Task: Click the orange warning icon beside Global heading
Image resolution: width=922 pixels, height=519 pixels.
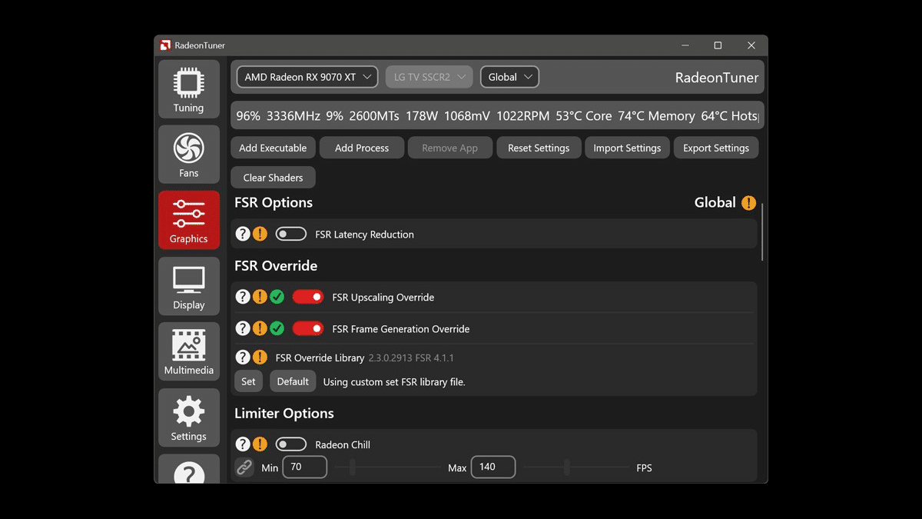Action: coord(748,203)
